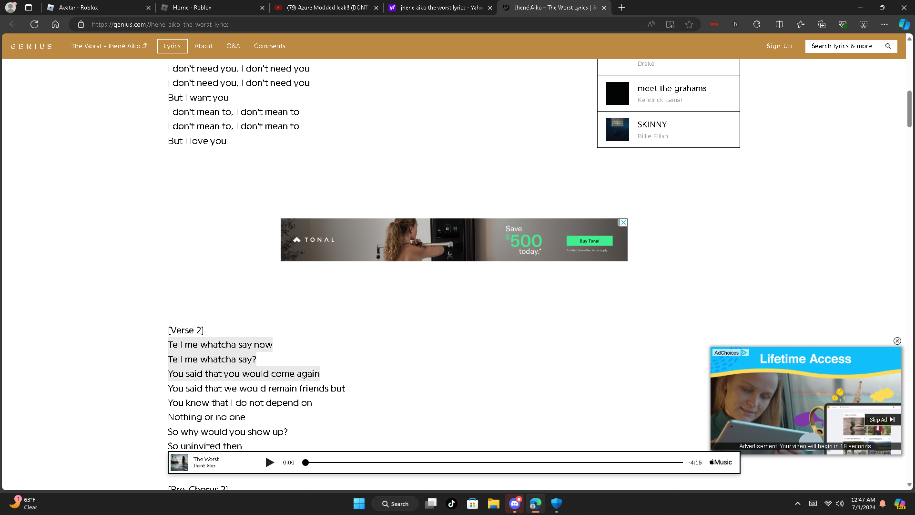Image resolution: width=915 pixels, height=515 pixels.
Task: Open the screenshot tool icon
Action: point(864,24)
